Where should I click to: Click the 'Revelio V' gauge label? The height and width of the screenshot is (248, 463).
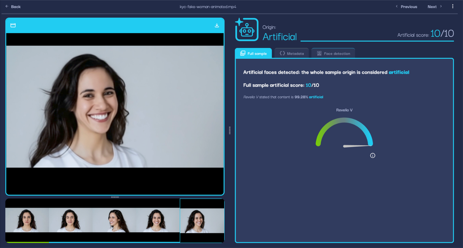tap(344, 110)
